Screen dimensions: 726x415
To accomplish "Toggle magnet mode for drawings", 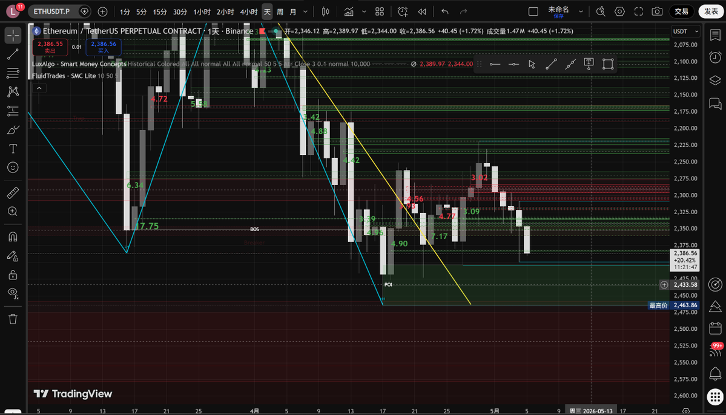I will pyautogui.click(x=13, y=237).
